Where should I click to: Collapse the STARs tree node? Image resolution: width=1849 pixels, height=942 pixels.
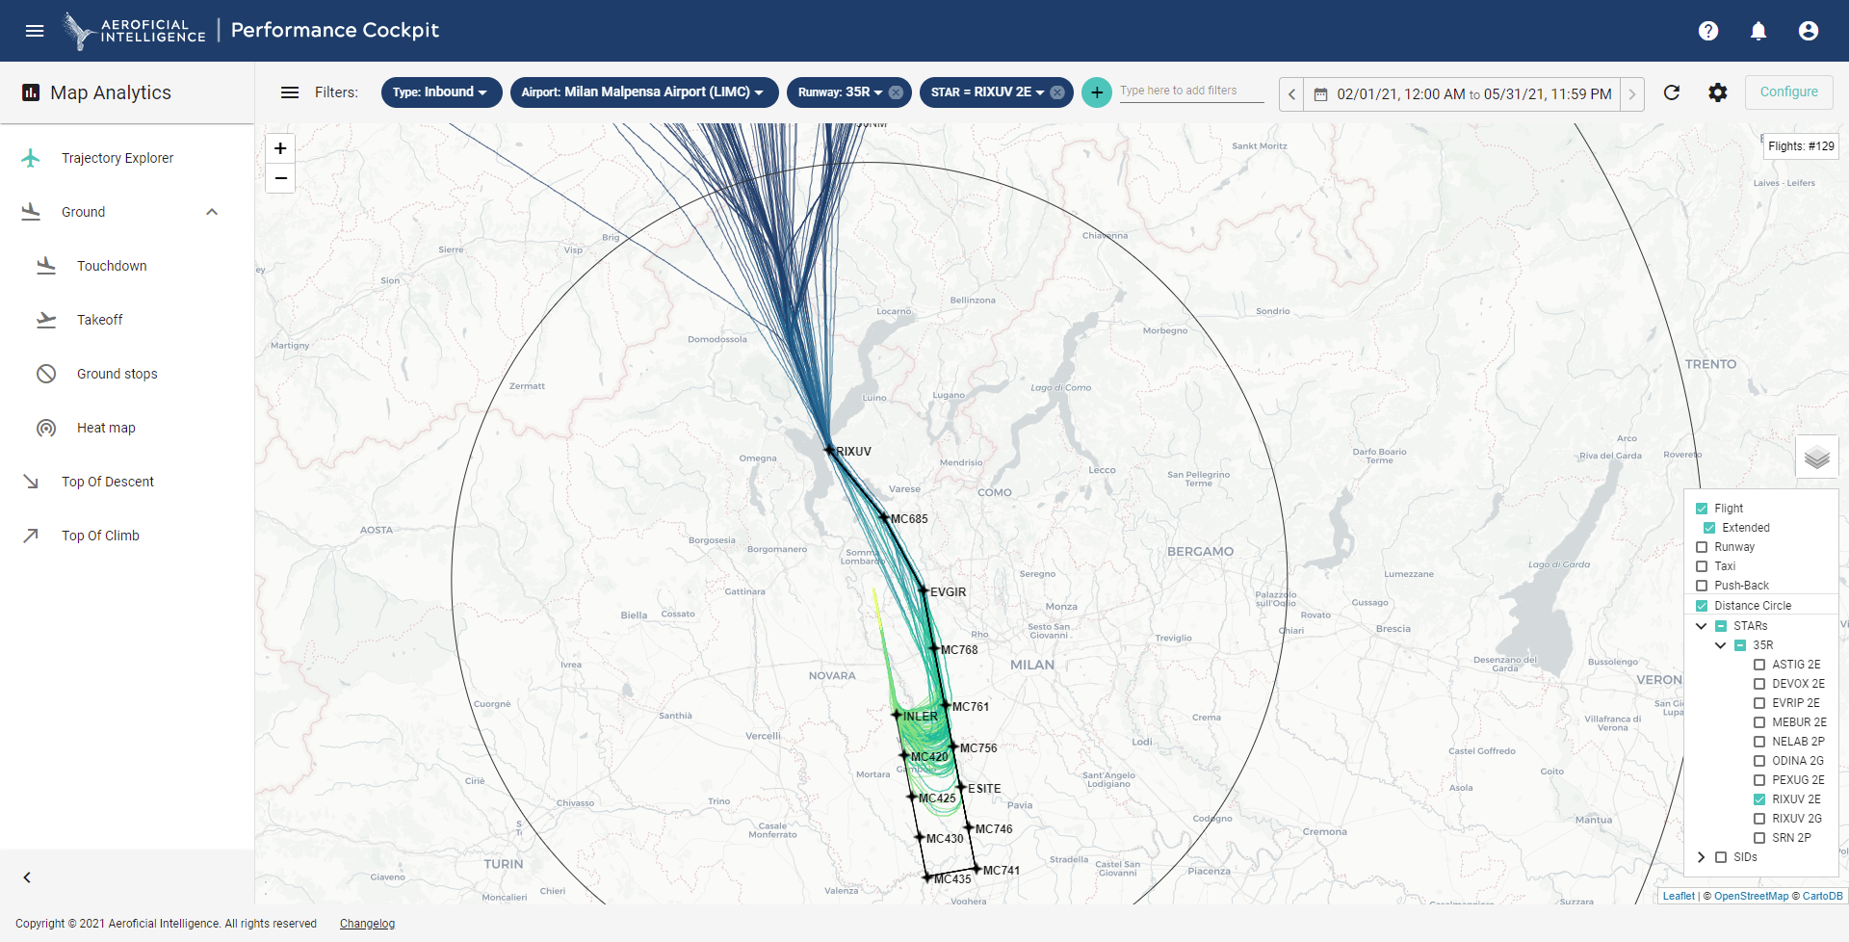[1702, 626]
